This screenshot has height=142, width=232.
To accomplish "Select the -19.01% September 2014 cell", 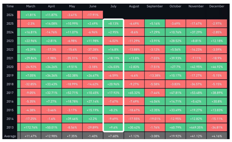I will 155,119.
